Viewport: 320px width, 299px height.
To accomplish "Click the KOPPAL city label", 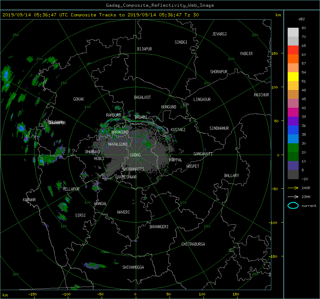I will [x=176, y=160].
